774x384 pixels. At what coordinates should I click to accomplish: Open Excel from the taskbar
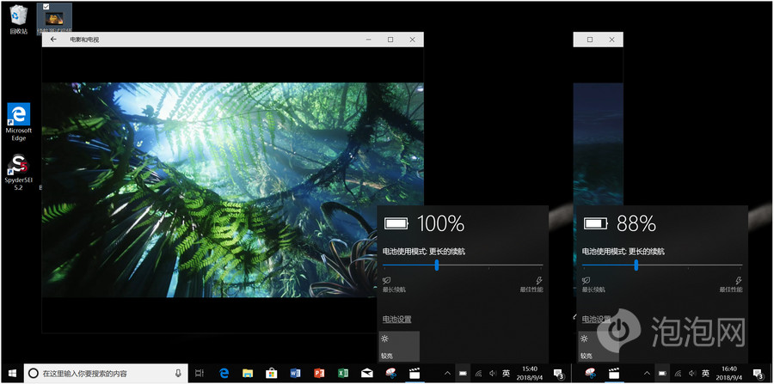click(342, 374)
